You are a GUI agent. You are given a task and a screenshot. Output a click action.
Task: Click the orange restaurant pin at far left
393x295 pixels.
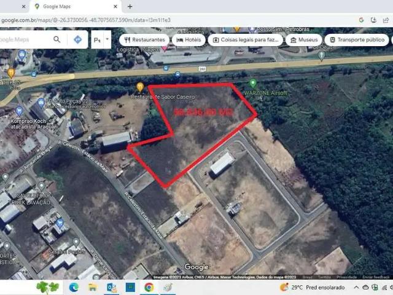pos(11,73)
